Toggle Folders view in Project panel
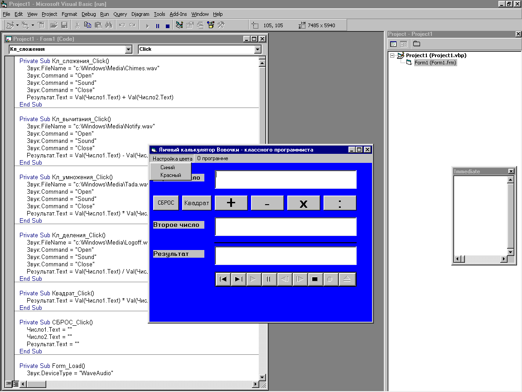This screenshot has height=392, width=522. (416, 44)
